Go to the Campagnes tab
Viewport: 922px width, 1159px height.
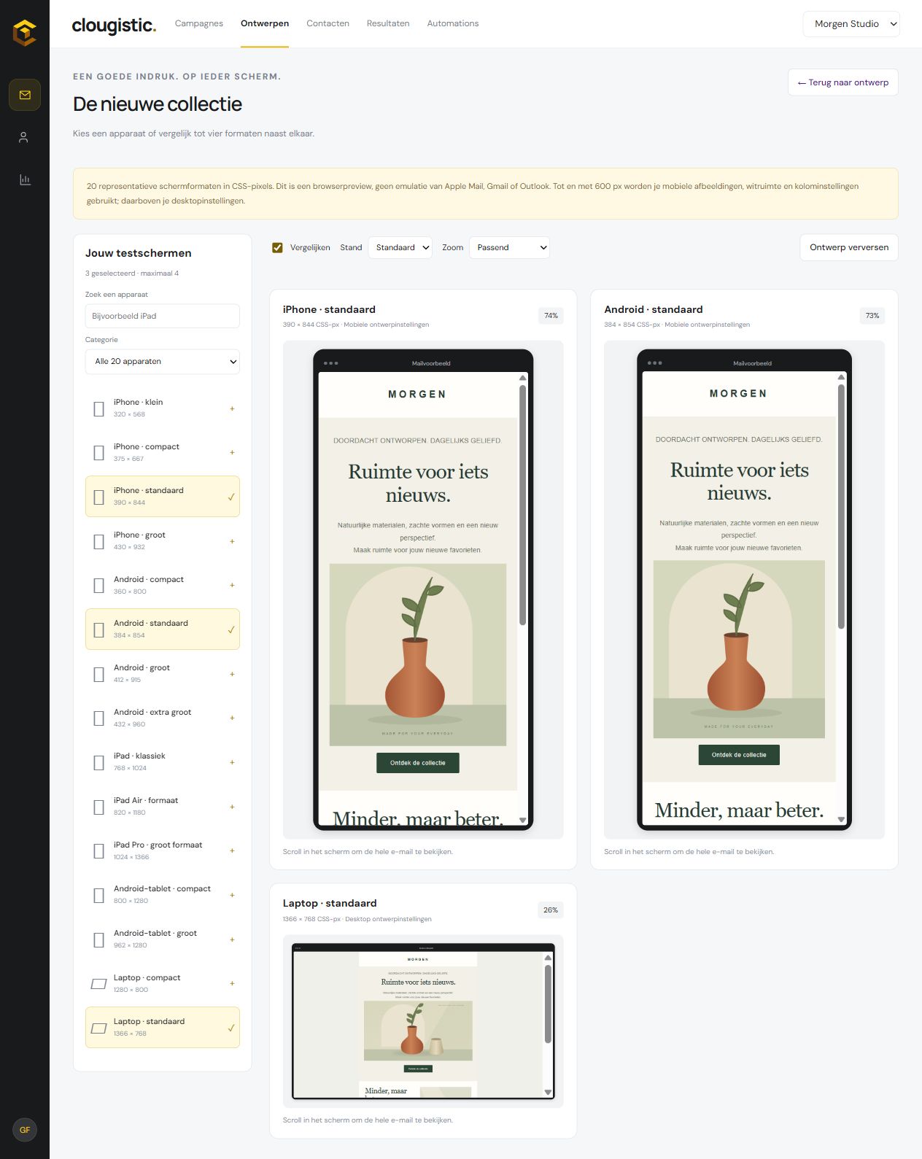click(x=199, y=23)
